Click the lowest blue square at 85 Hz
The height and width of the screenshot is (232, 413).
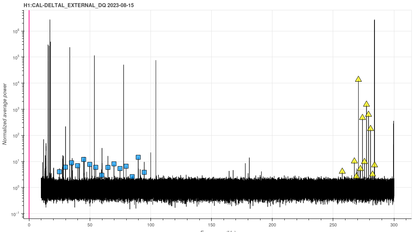click(132, 176)
